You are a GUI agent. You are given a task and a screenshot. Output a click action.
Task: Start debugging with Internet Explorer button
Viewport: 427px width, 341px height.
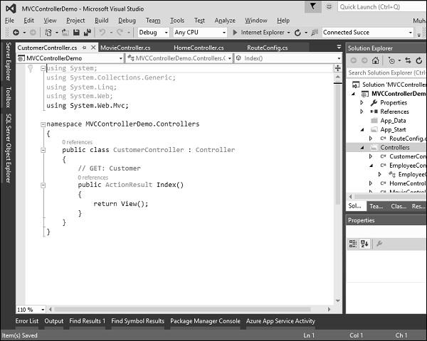[x=258, y=33]
